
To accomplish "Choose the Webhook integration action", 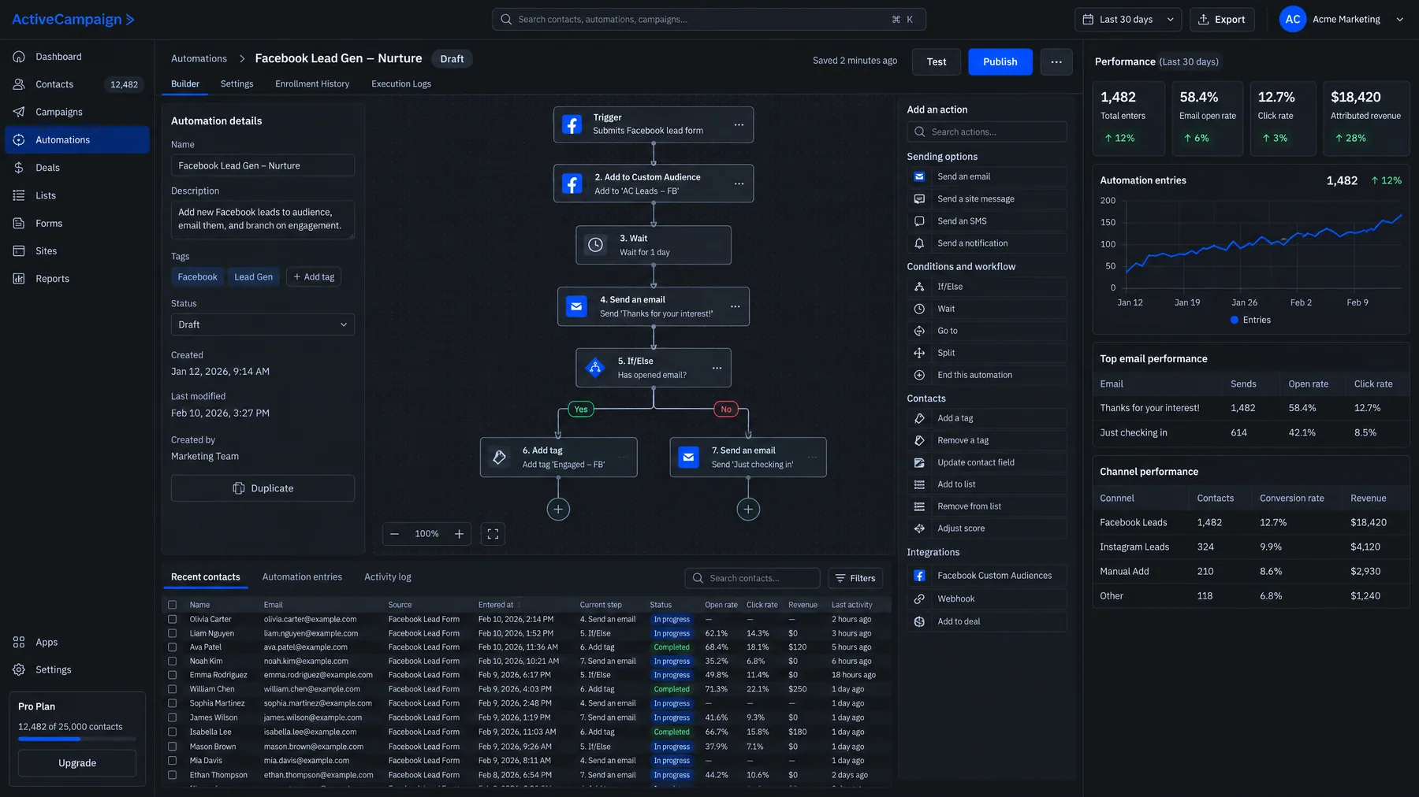I will (987, 599).
